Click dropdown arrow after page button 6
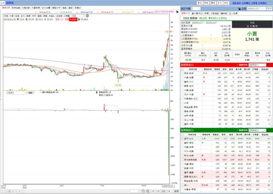273x194 pixels. point(22,191)
